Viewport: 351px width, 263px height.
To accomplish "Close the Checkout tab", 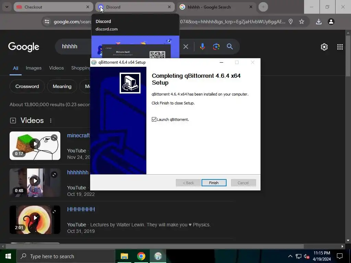I will (x=88, y=7).
